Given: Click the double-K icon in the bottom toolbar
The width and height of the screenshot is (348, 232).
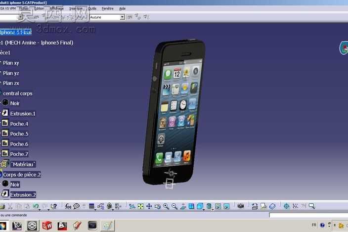Looking at the screenshot, I should tap(295, 206).
